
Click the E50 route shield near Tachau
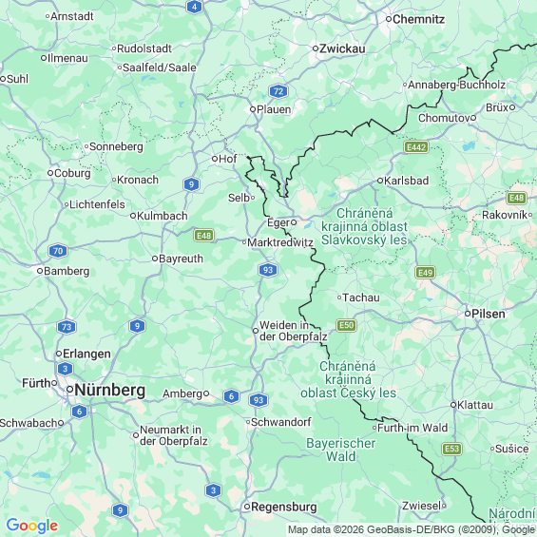point(346,325)
